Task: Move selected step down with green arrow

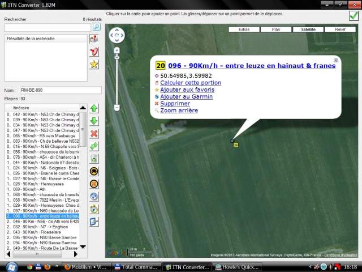Action: [94, 121]
